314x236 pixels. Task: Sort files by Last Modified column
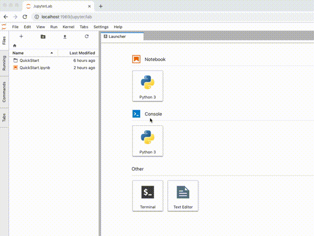click(x=78, y=53)
